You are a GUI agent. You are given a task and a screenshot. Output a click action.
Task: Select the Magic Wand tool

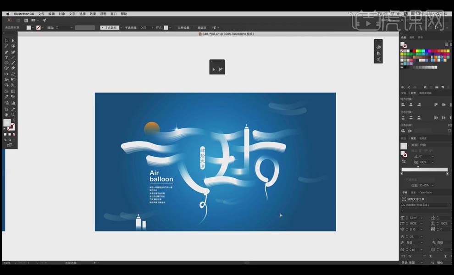tap(6, 46)
